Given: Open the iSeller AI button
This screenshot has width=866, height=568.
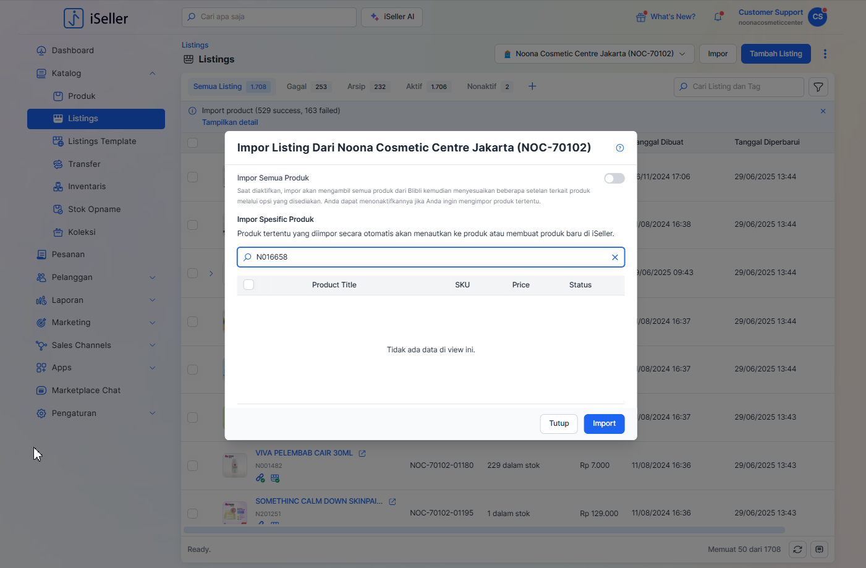Looking at the screenshot, I should (392, 17).
